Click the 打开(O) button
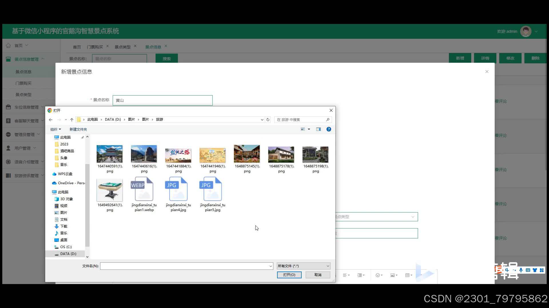Screen dimensions: 549x308 pyautogui.click(x=289, y=275)
